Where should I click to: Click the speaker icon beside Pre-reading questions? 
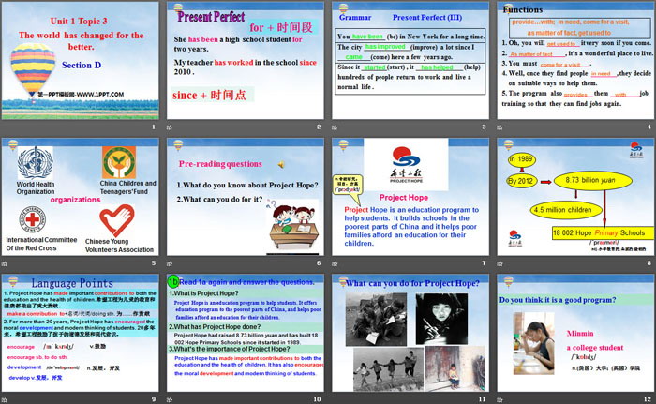point(280,164)
